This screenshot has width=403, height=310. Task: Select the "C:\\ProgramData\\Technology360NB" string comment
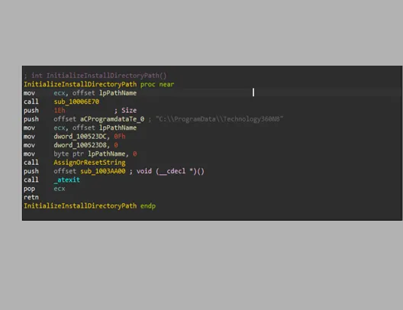[220, 119]
